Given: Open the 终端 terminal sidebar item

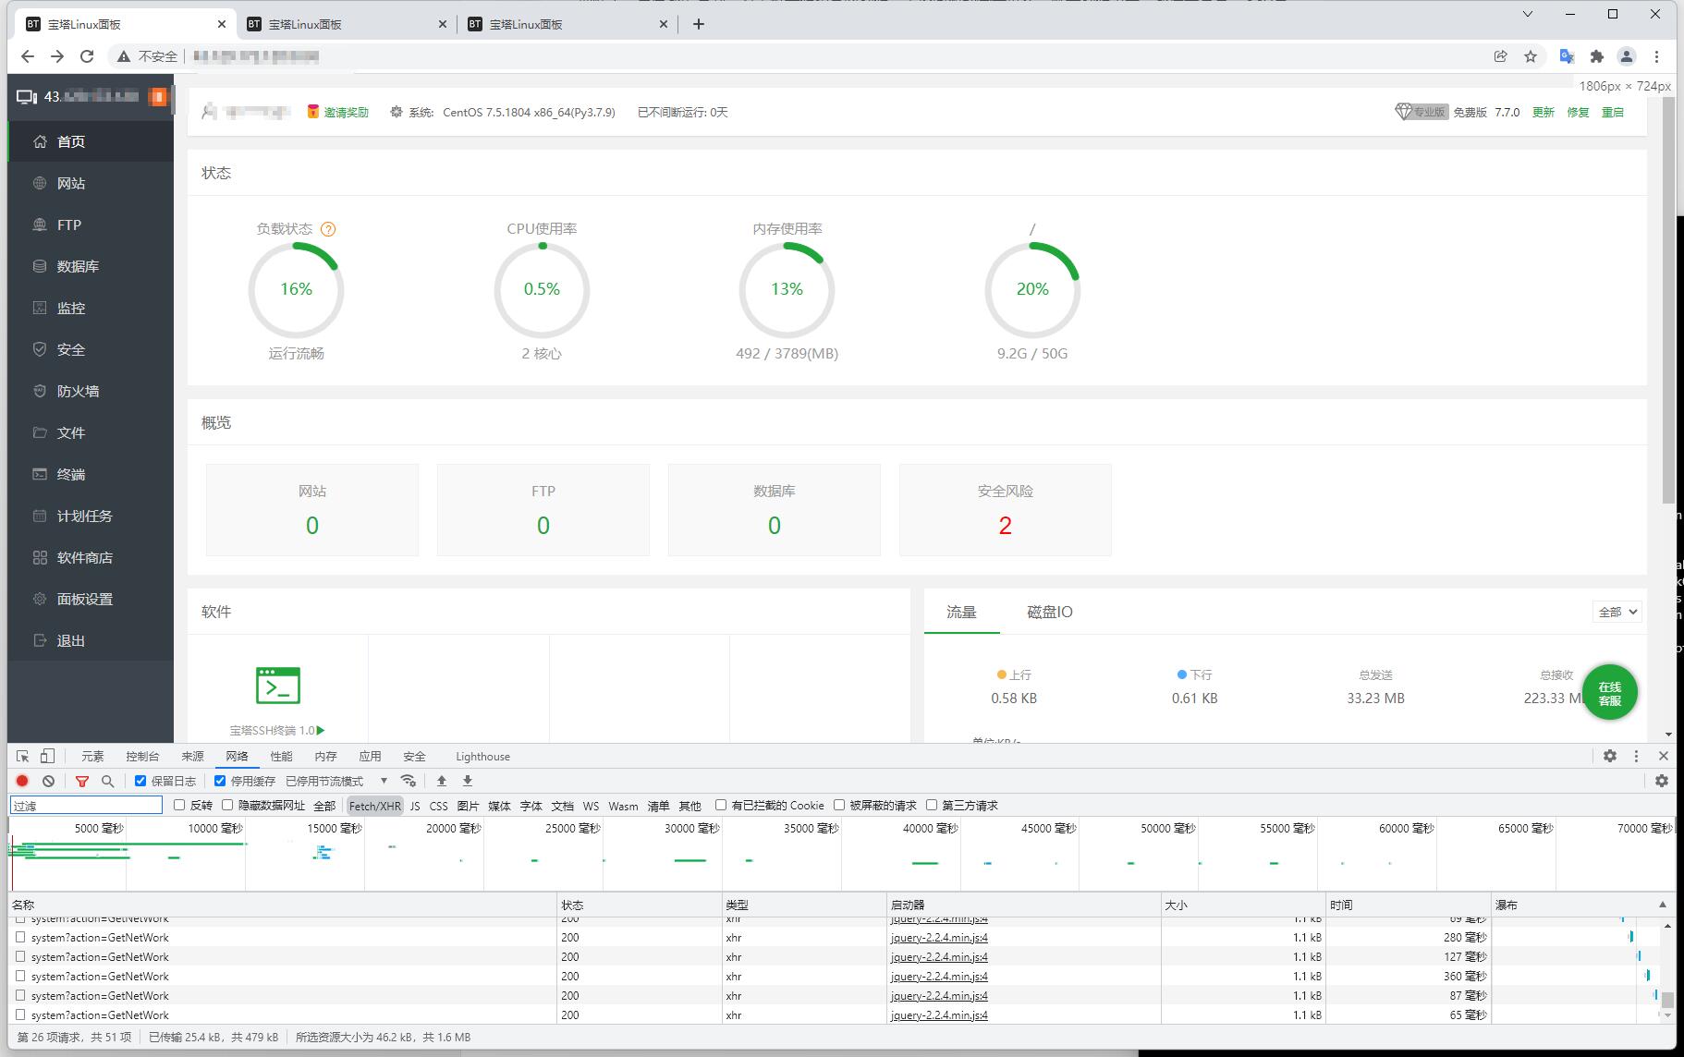Looking at the screenshot, I should point(91,474).
